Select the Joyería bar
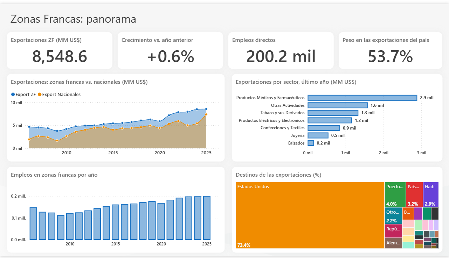Viewport: 449px width, 258px height. (318, 135)
